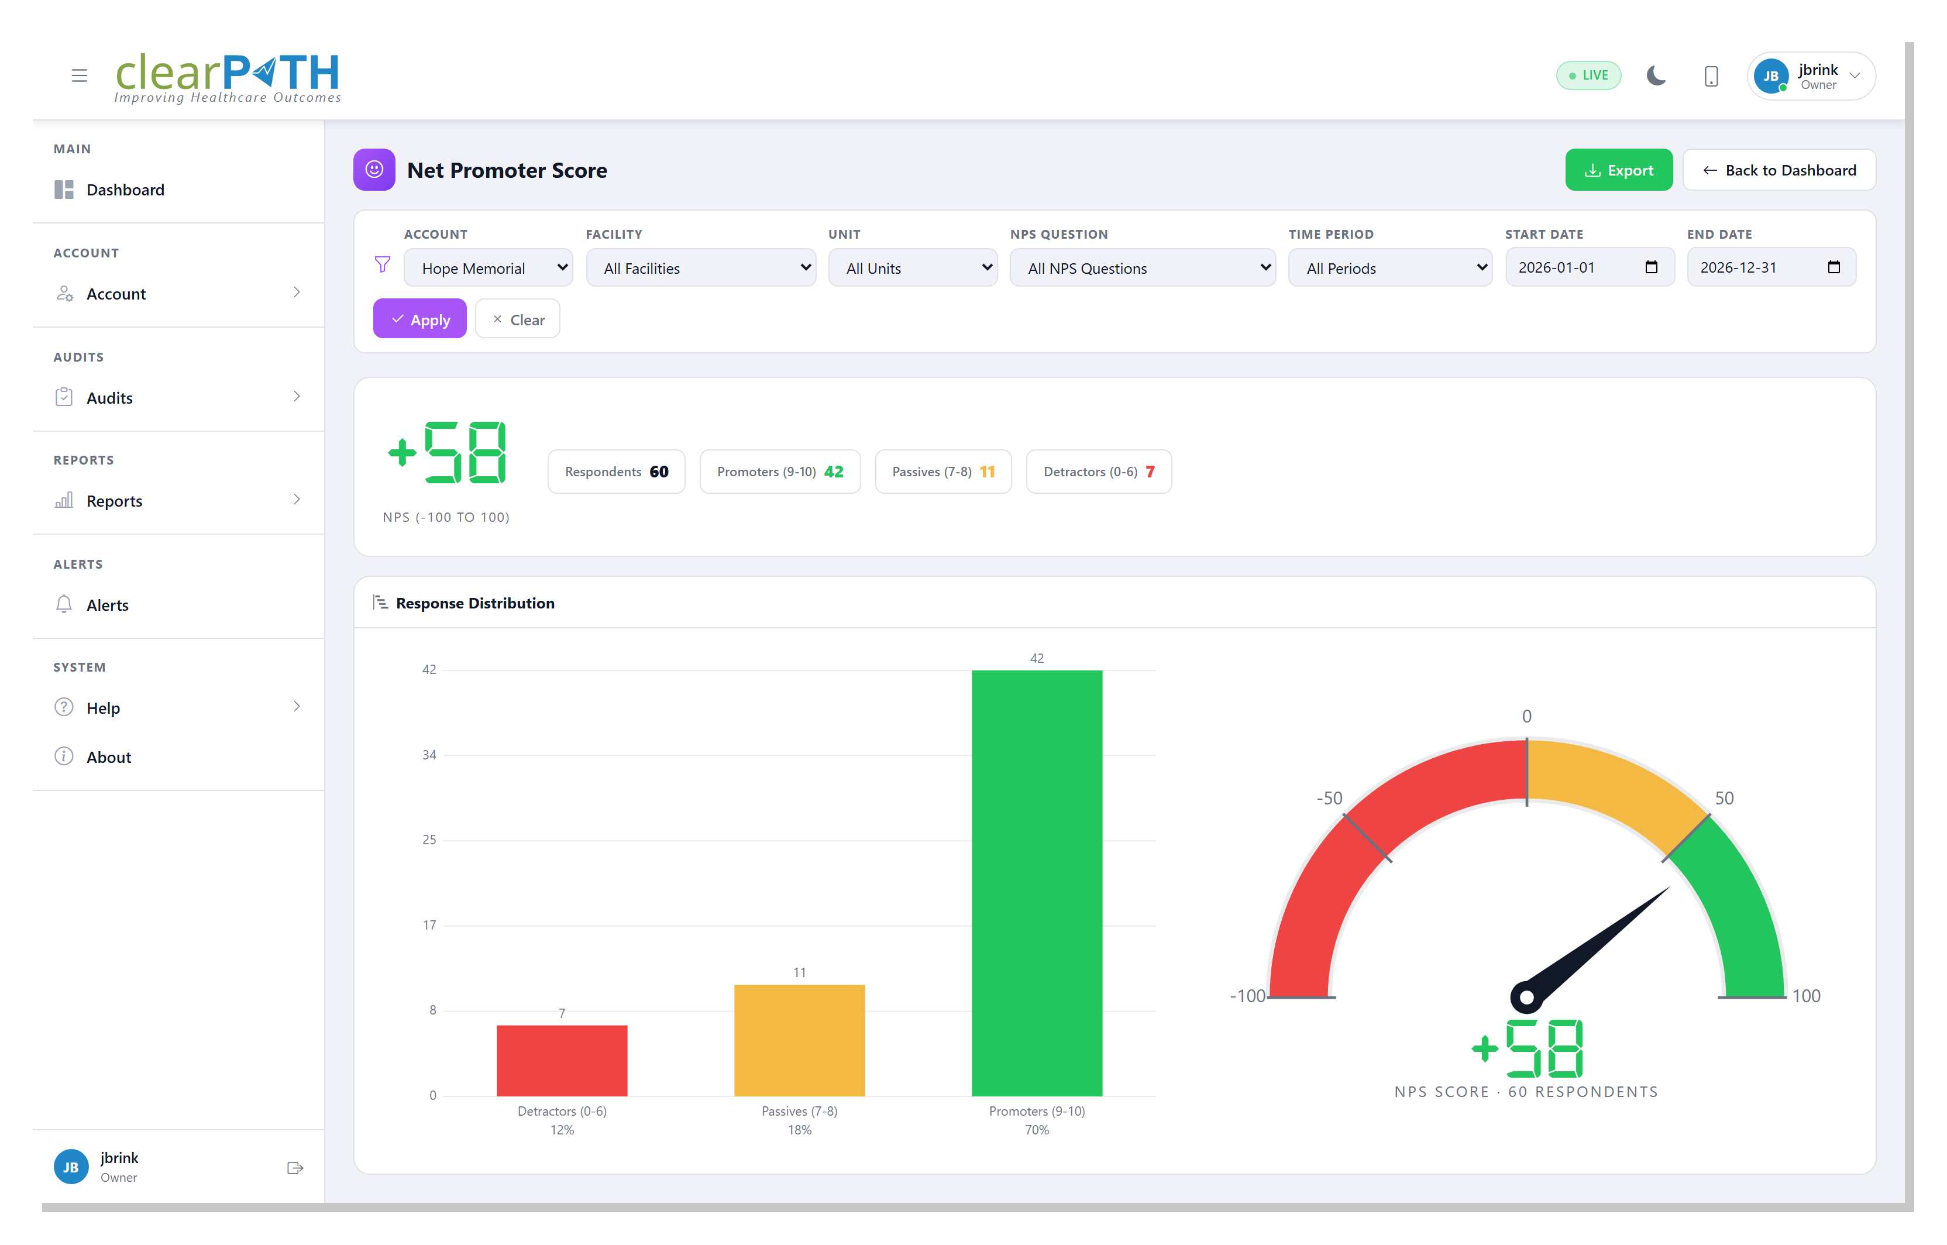This screenshot has height=1245, width=1947.
Task: Open the Help sidebar item
Action: [178, 707]
